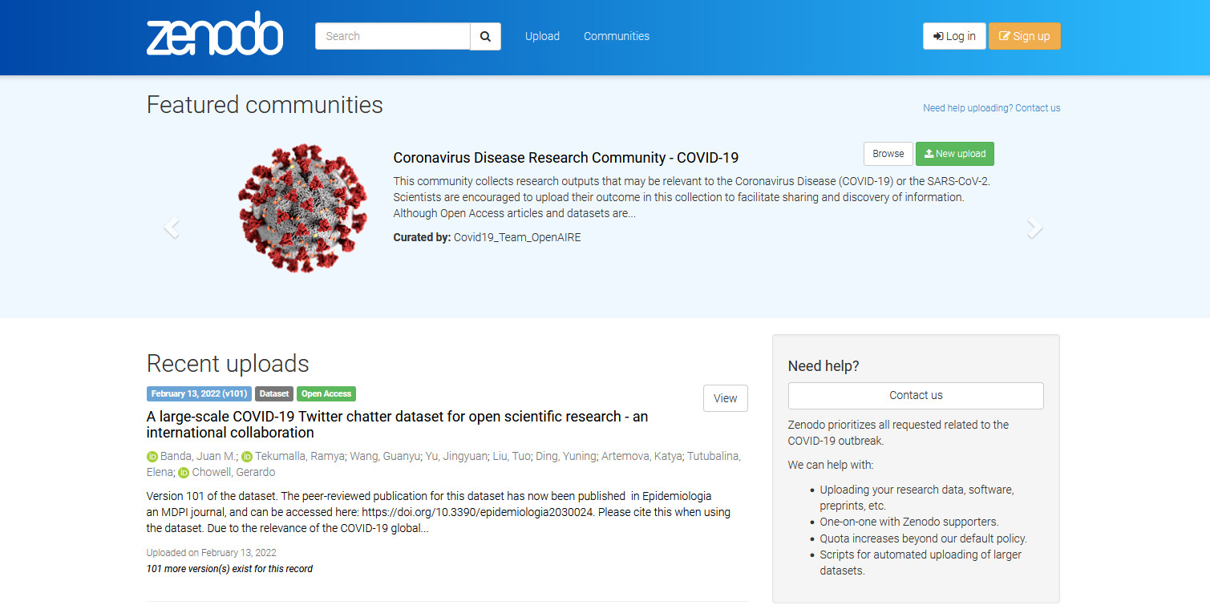The height and width of the screenshot is (609, 1210).
Task: Click 'Curated by: Covid19_Team_OpenAIRE' text
Action: coord(487,238)
